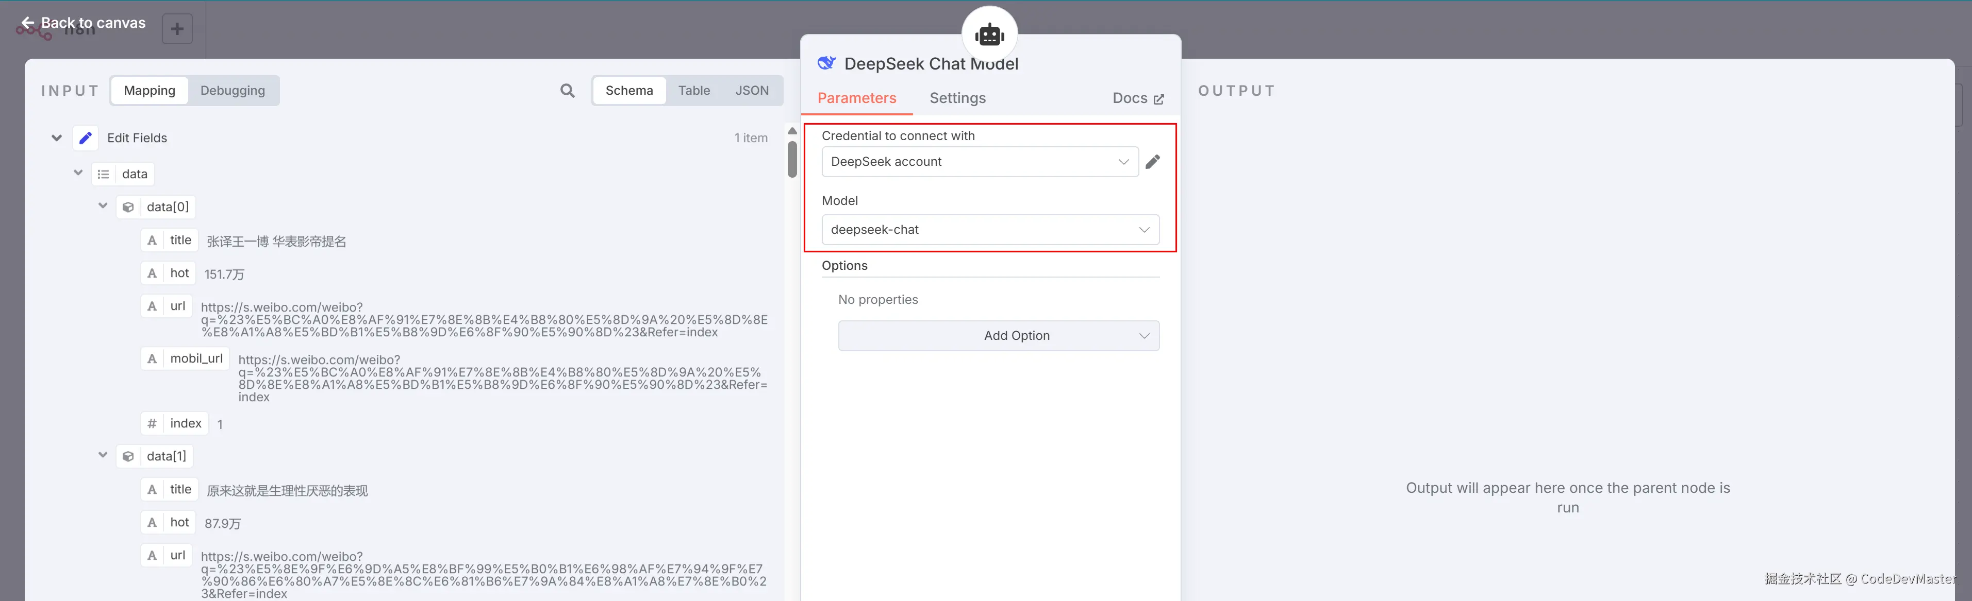This screenshot has height=601, width=1972.
Task: Switch the input view to Debugging
Action: click(x=233, y=90)
